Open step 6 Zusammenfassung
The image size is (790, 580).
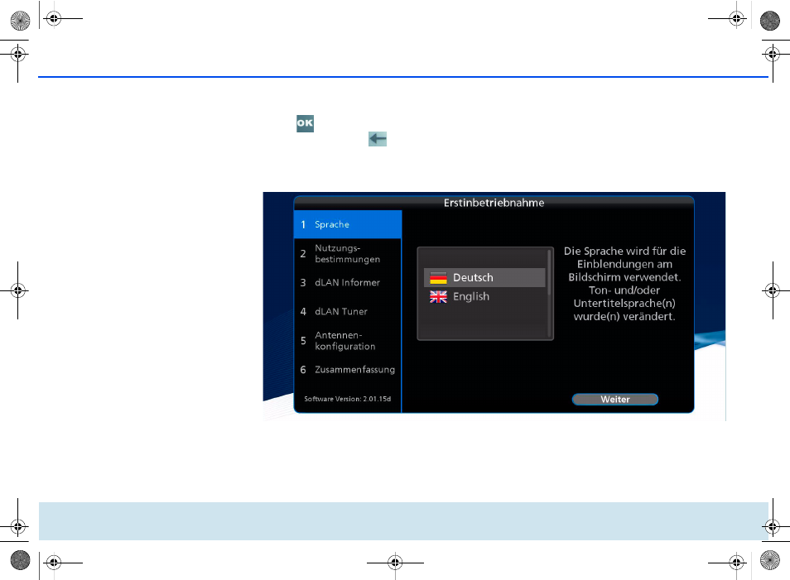coord(348,370)
